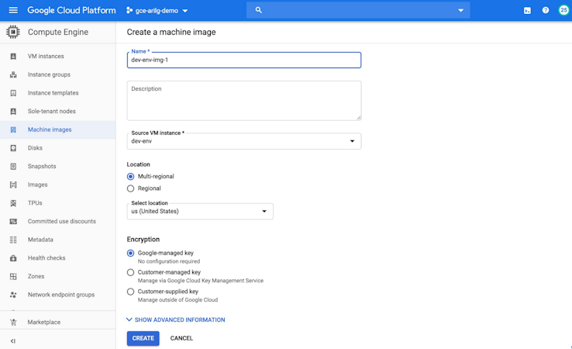Image resolution: width=572 pixels, height=349 pixels.
Task: Expand Show Advanced Information section
Action: [176, 320]
